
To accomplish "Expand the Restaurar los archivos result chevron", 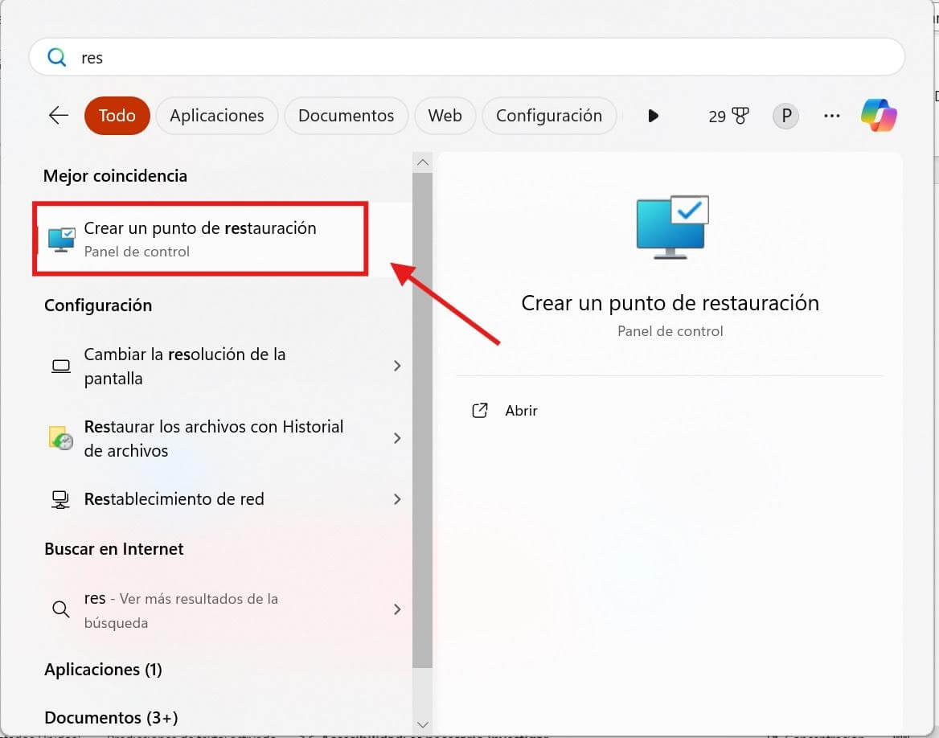I will pos(396,438).
